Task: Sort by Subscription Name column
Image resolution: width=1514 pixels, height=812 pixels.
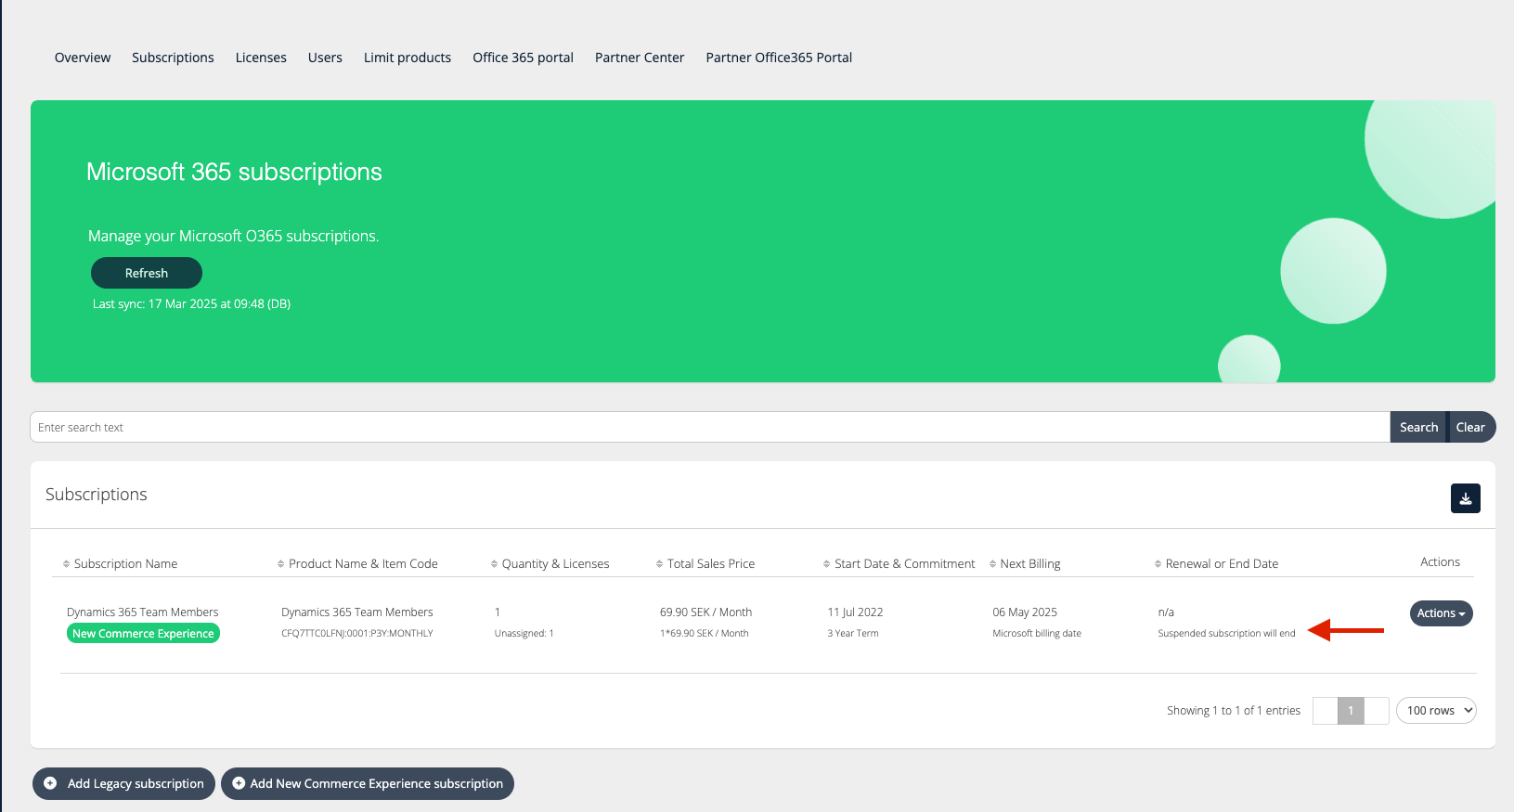Action: [x=125, y=563]
